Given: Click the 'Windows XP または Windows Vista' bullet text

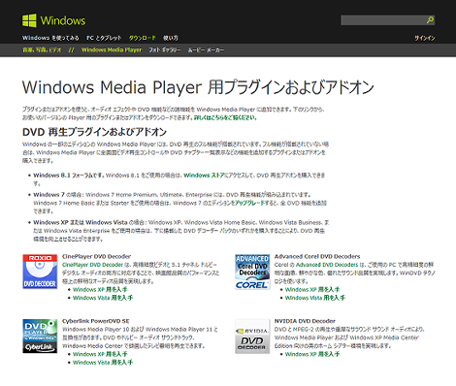Looking at the screenshot, I should [x=81, y=222].
